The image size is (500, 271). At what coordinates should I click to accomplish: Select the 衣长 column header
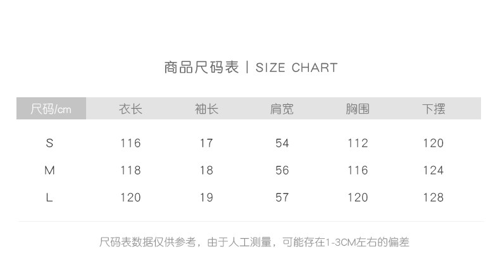point(130,109)
